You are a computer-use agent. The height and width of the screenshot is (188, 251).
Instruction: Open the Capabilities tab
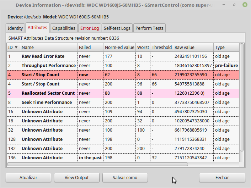(x=64, y=28)
